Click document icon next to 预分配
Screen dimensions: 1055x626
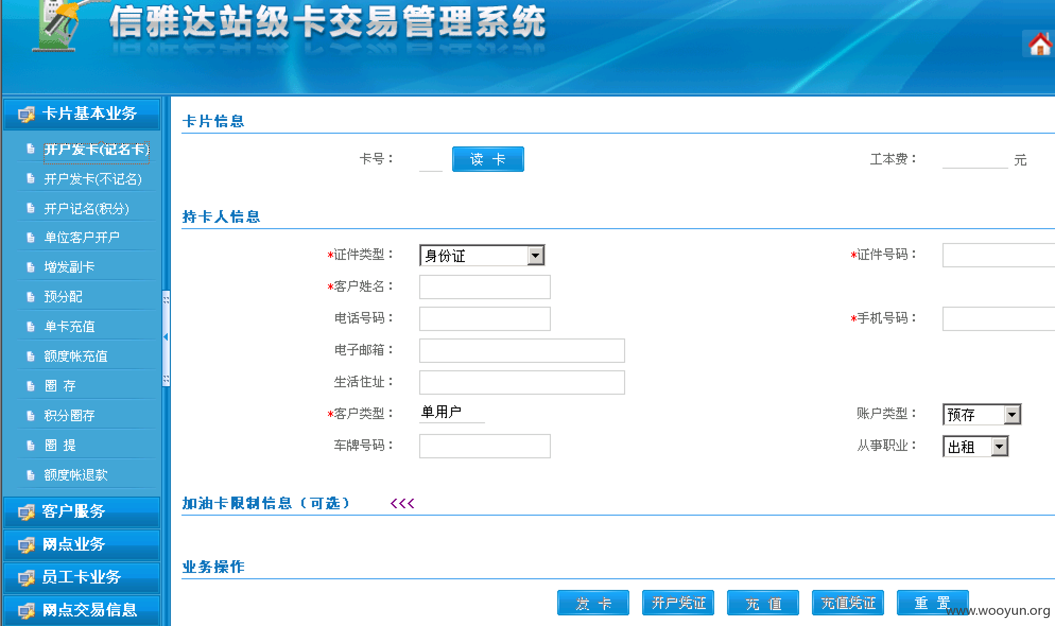tap(31, 297)
